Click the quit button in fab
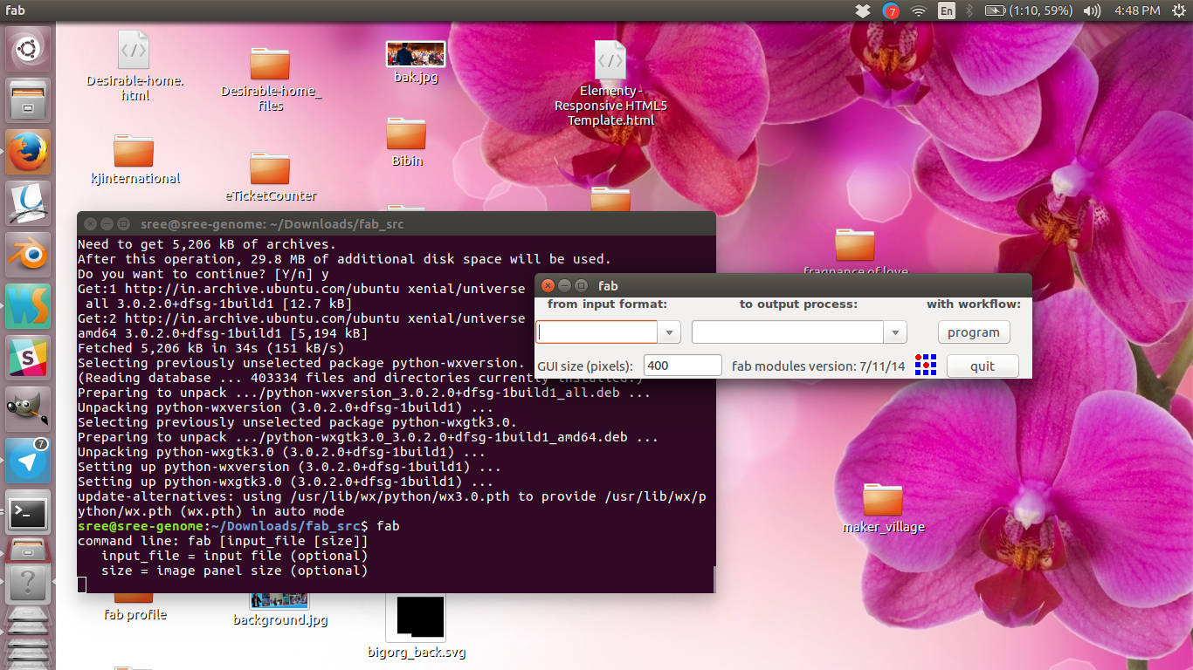The image size is (1193, 670). (x=983, y=366)
